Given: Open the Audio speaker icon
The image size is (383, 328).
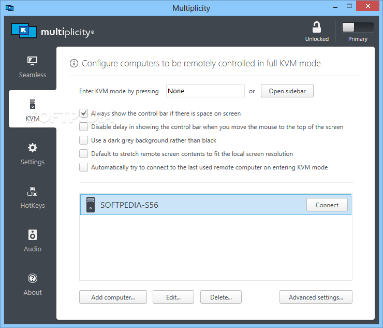Looking at the screenshot, I should 33,235.
